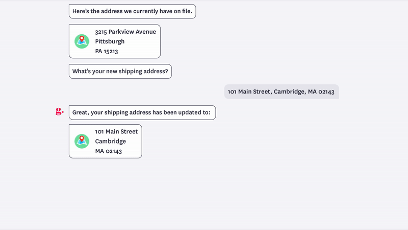Screen dimensions: 408x230
Task: Click "101 Main Street," in the gray sent message
Action: (x=250, y=91)
